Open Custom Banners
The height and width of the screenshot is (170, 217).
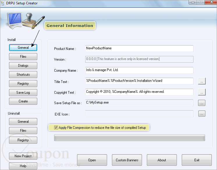click(127, 160)
